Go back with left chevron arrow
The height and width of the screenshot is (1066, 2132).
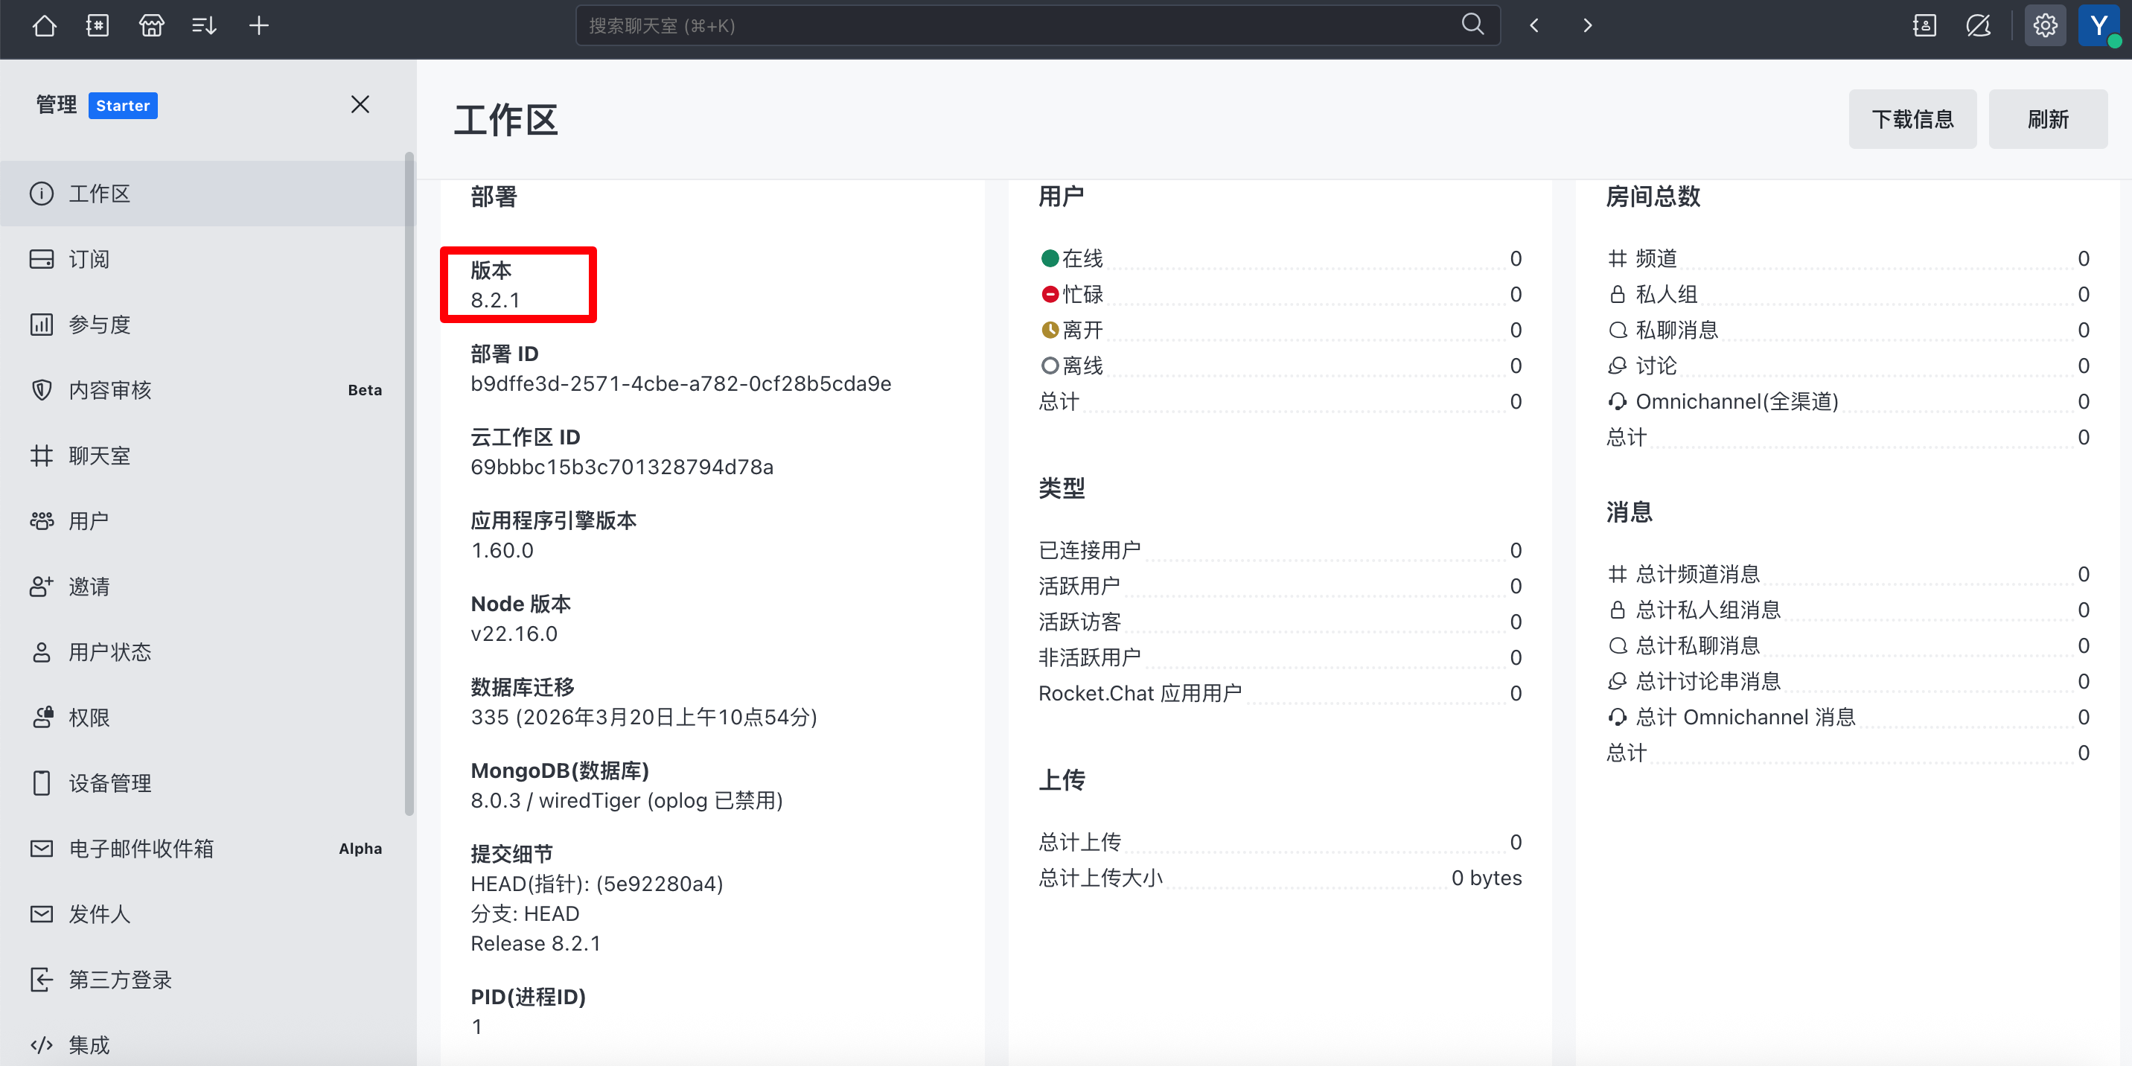(x=1533, y=25)
